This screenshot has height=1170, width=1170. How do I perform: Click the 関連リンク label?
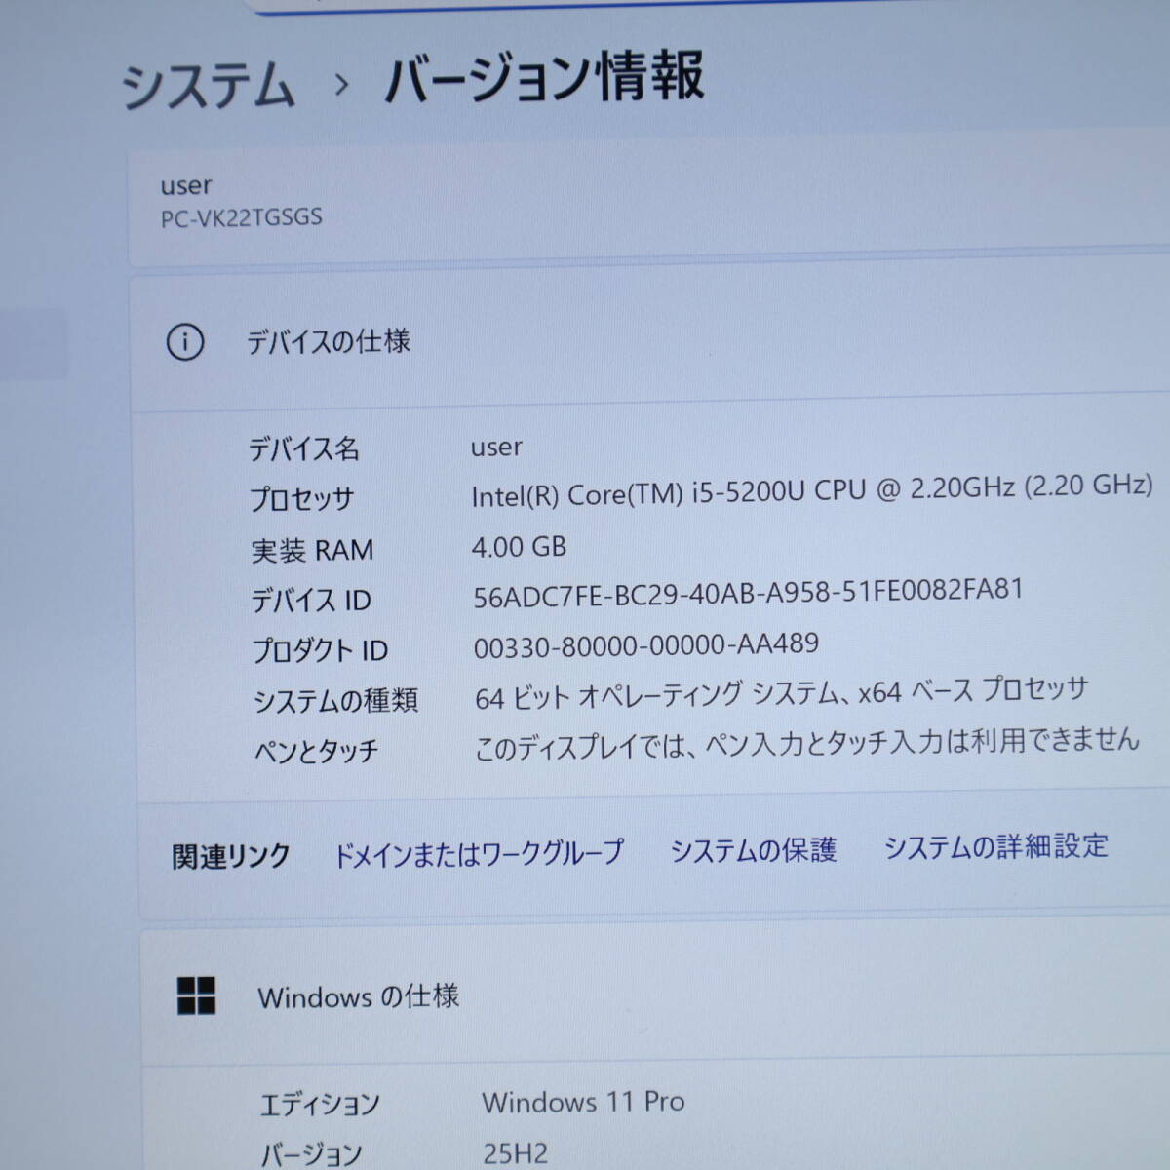click(231, 857)
